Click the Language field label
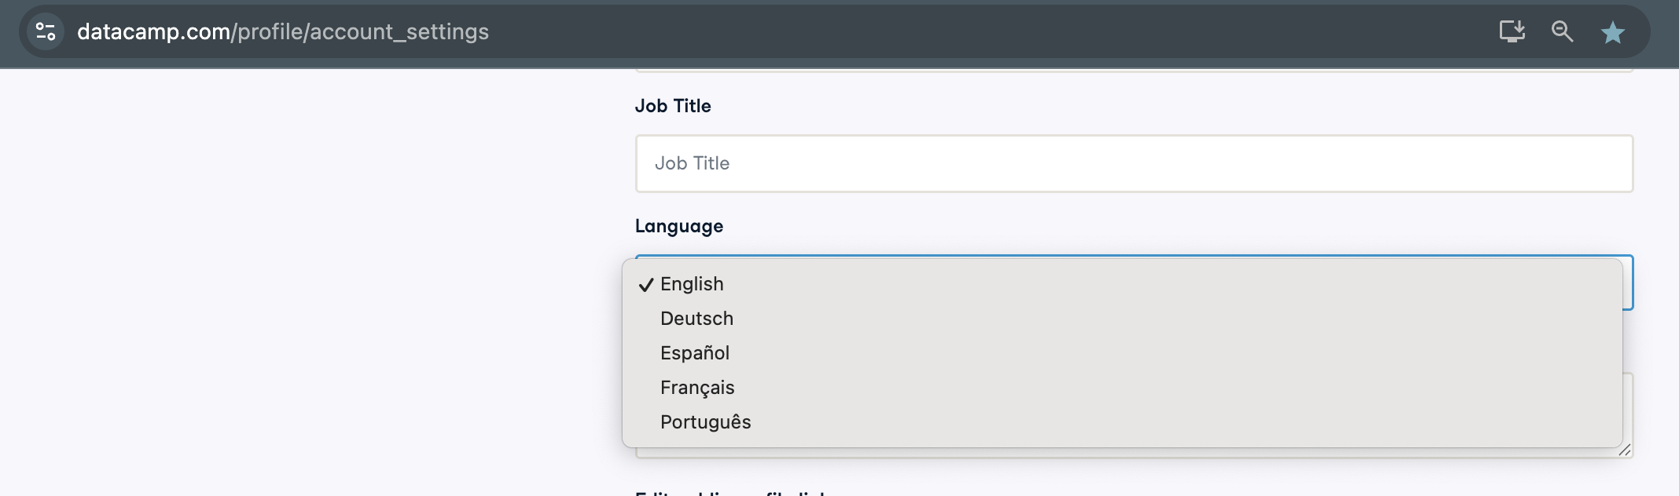This screenshot has width=1679, height=496. [679, 226]
